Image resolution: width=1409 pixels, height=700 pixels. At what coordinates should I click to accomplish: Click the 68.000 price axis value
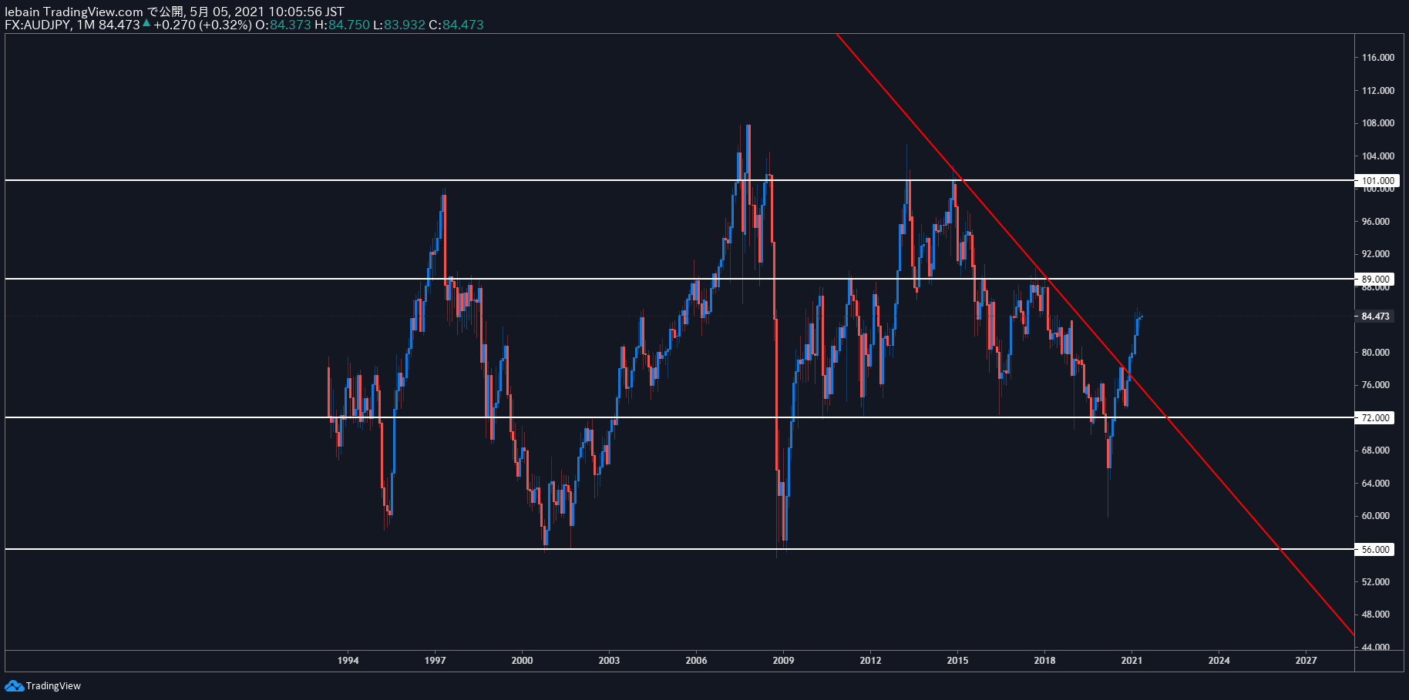click(1376, 450)
